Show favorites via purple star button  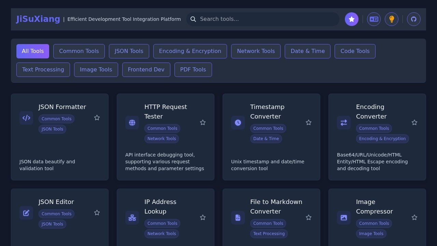(x=352, y=19)
